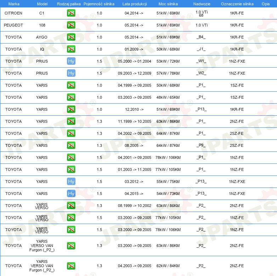This screenshot has height=276, width=277.
Task: Select the date range 05.2000 -> 01.2004
Action: (135, 61)
